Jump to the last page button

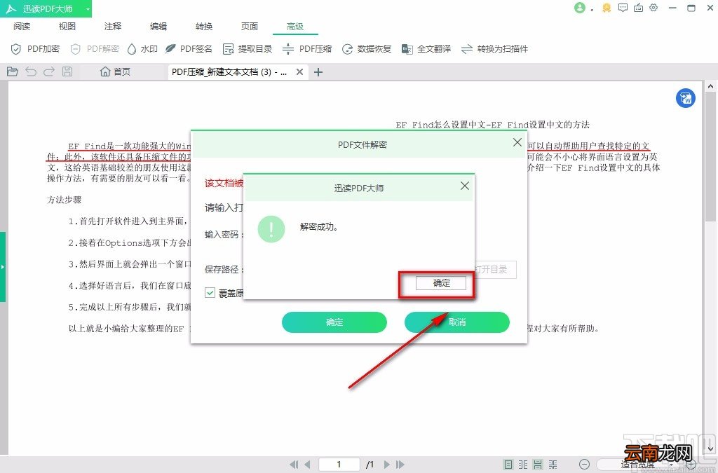pyautogui.click(x=400, y=465)
